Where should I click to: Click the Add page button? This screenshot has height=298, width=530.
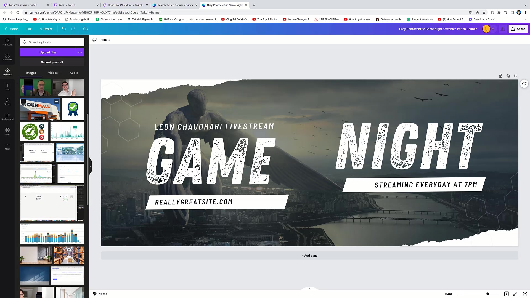tap(309, 256)
